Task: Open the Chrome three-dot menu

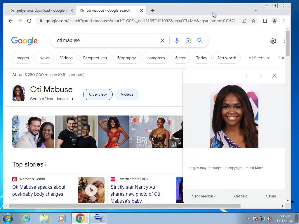Action: coord(284,21)
